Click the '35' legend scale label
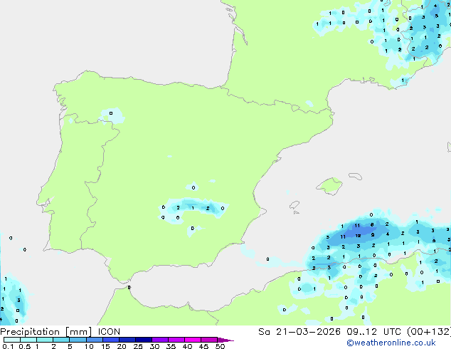The image size is (451, 349). click(171, 346)
